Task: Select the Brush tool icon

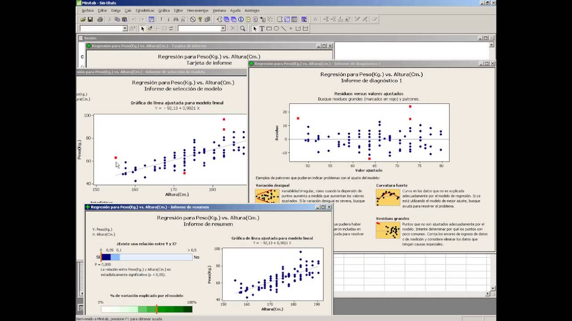Action: tap(150, 29)
